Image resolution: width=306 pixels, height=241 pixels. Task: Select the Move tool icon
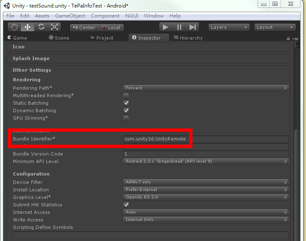coord(28,27)
